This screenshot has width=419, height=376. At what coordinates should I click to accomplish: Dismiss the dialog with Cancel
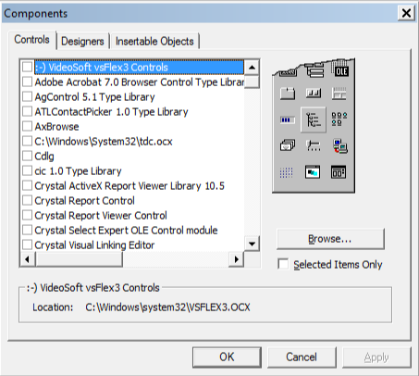(x=302, y=357)
